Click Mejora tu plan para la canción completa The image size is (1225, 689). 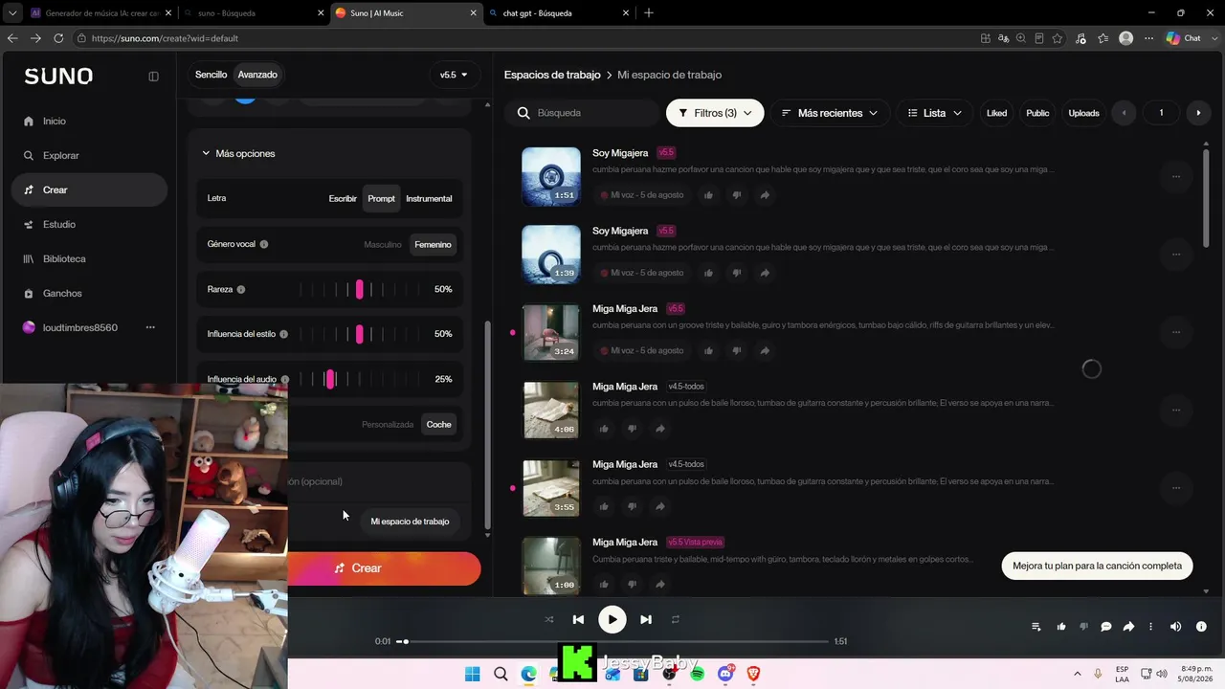tap(1097, 566)
